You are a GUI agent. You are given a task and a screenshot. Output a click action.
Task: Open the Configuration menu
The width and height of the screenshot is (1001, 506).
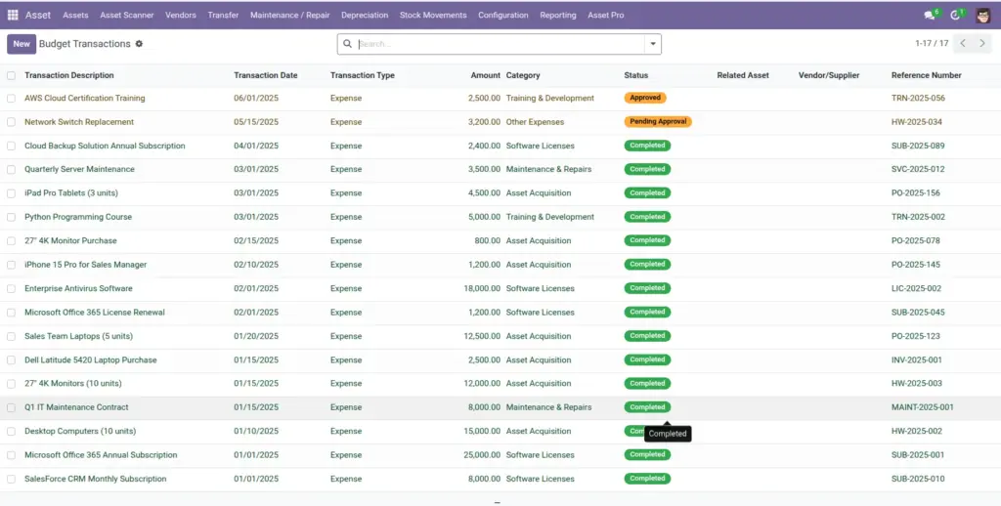pyautogui.click(x=503, y=15)
